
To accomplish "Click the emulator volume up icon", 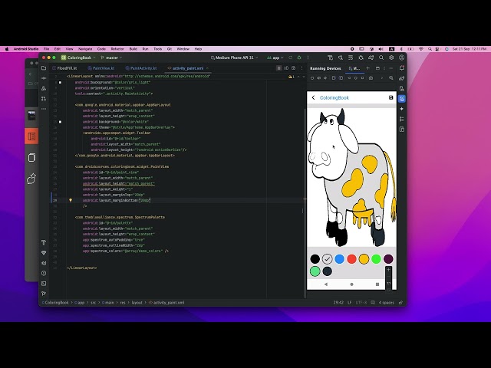I will pos(318,78).
